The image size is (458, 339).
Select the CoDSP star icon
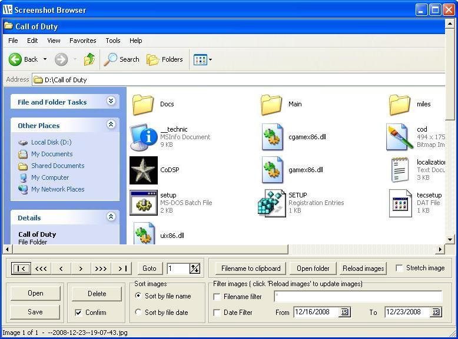(144, 170)
